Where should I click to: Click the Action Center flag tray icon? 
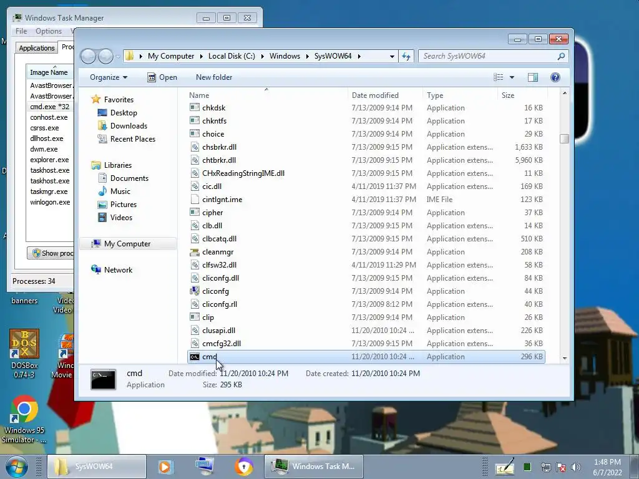point(561,467)
